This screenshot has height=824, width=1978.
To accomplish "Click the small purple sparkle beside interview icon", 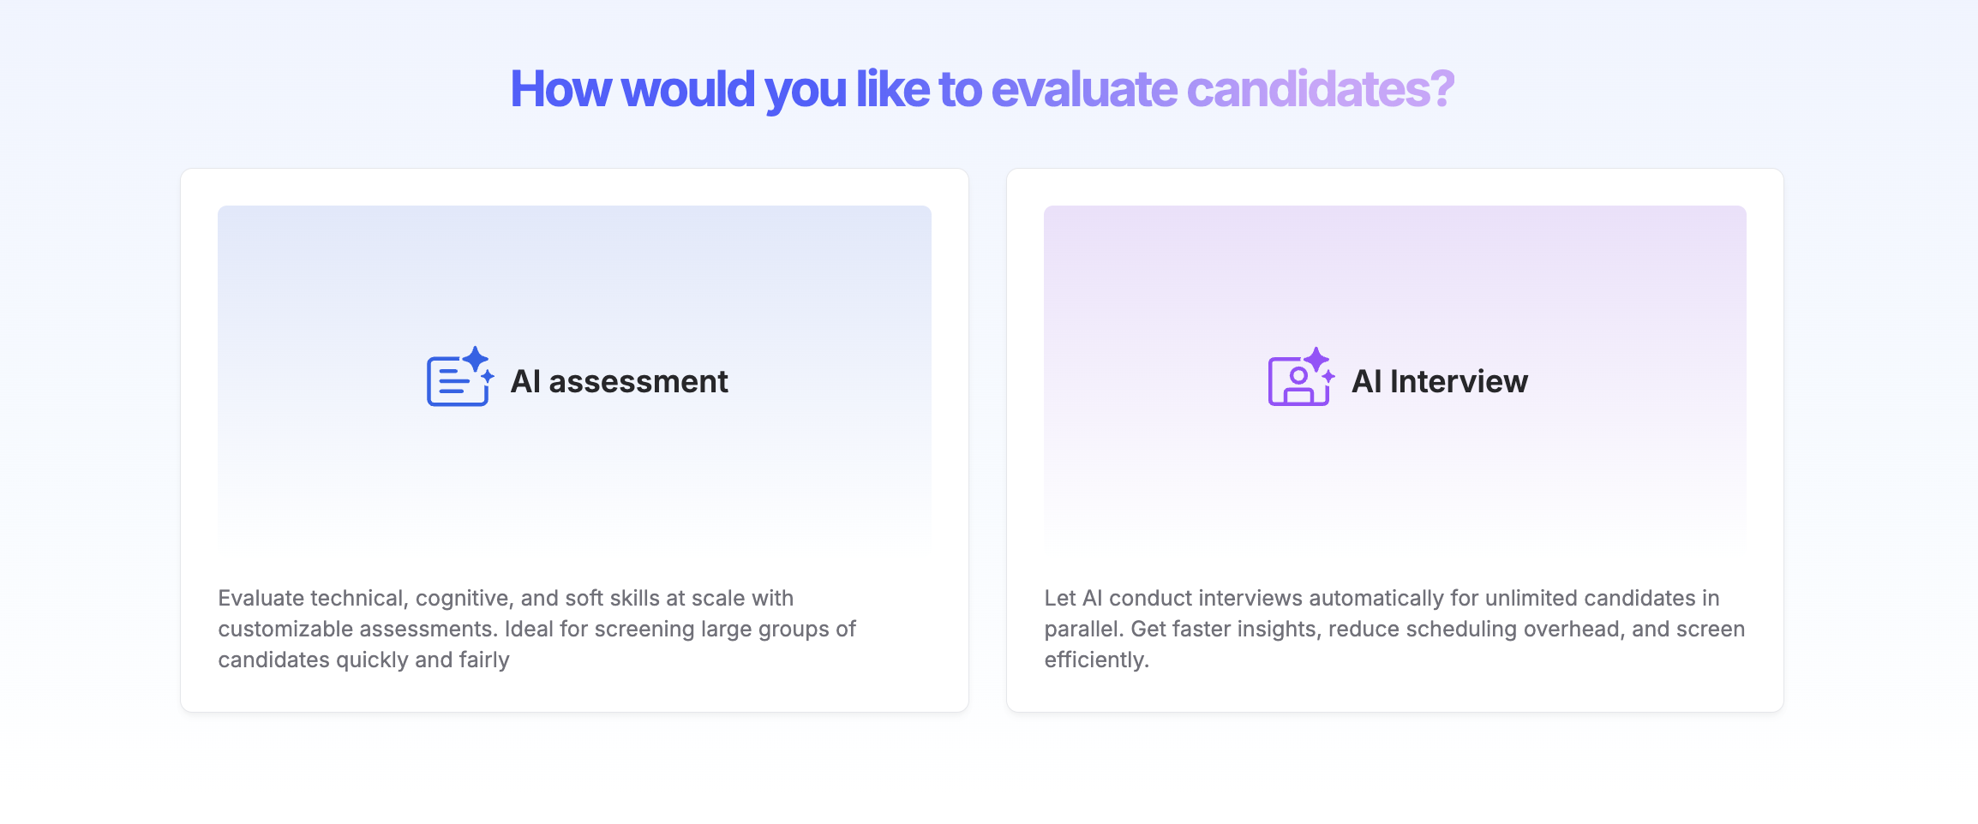I will point(1328,377).
